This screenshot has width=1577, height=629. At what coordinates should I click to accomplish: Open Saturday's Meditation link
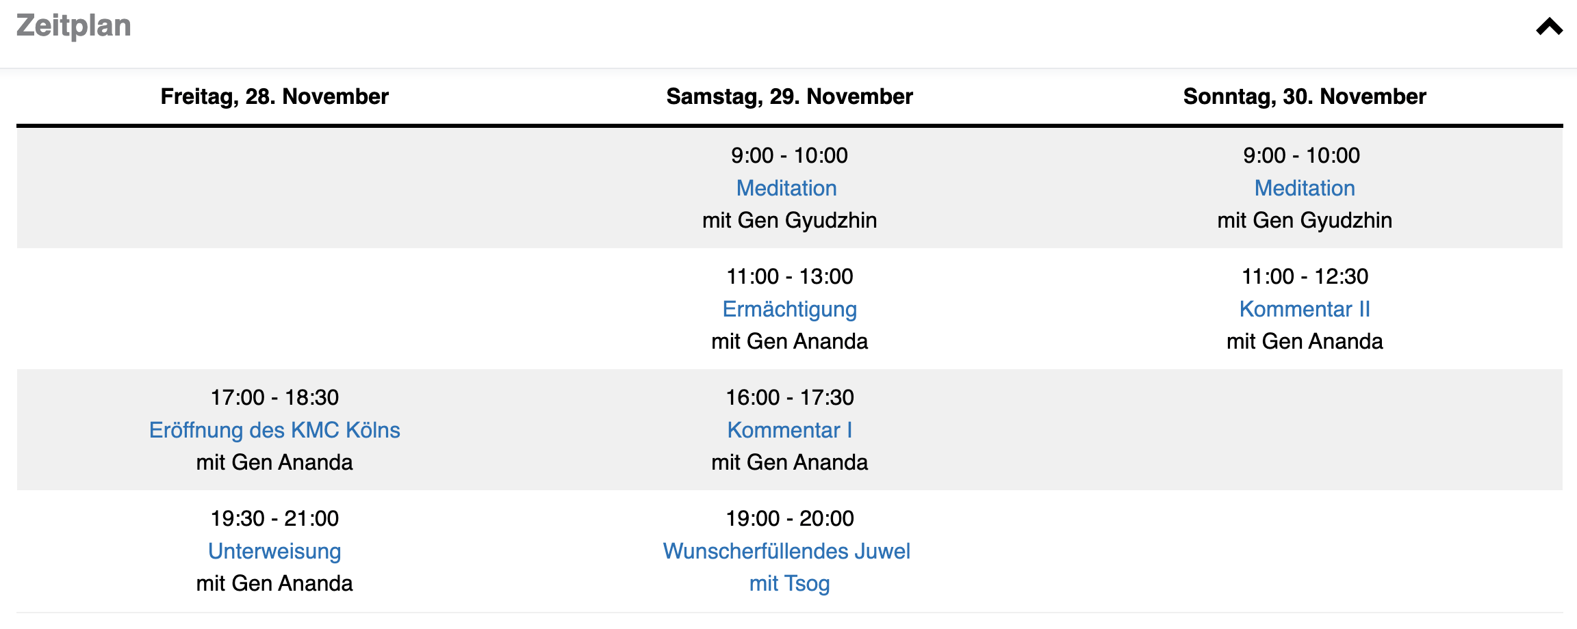click(x=786, y=188)
